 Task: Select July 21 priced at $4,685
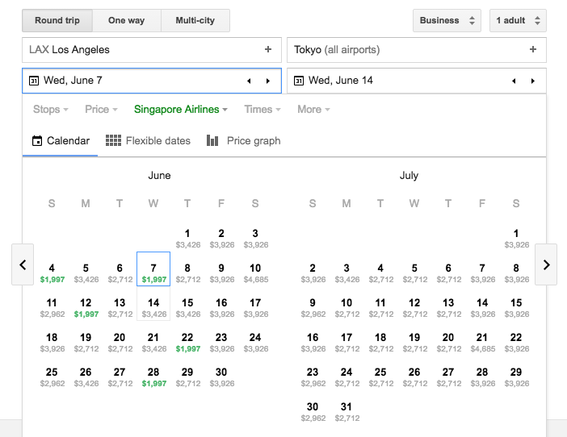482,342
